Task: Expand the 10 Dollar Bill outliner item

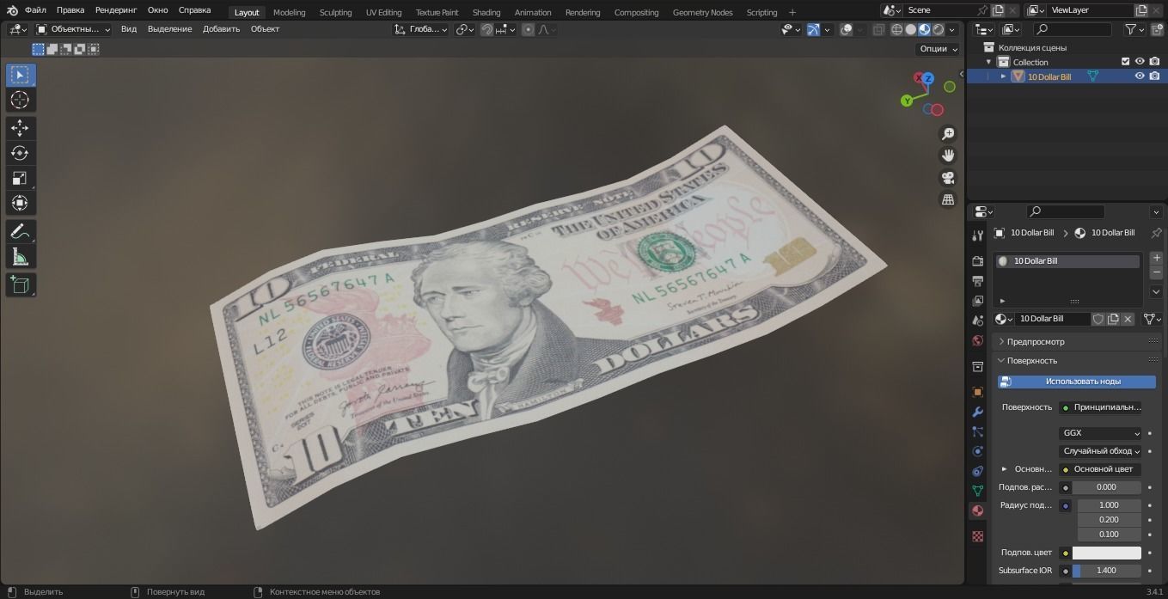Action: (1003, 76)
